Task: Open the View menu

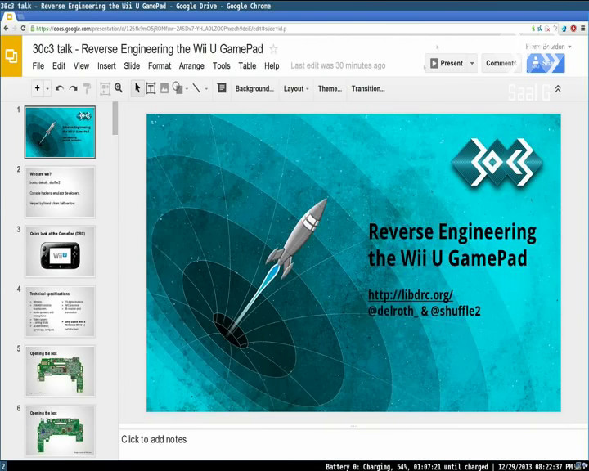Action: [x=81, y=65]
